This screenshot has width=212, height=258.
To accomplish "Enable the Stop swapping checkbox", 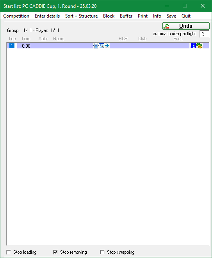I will click(102, 252).
